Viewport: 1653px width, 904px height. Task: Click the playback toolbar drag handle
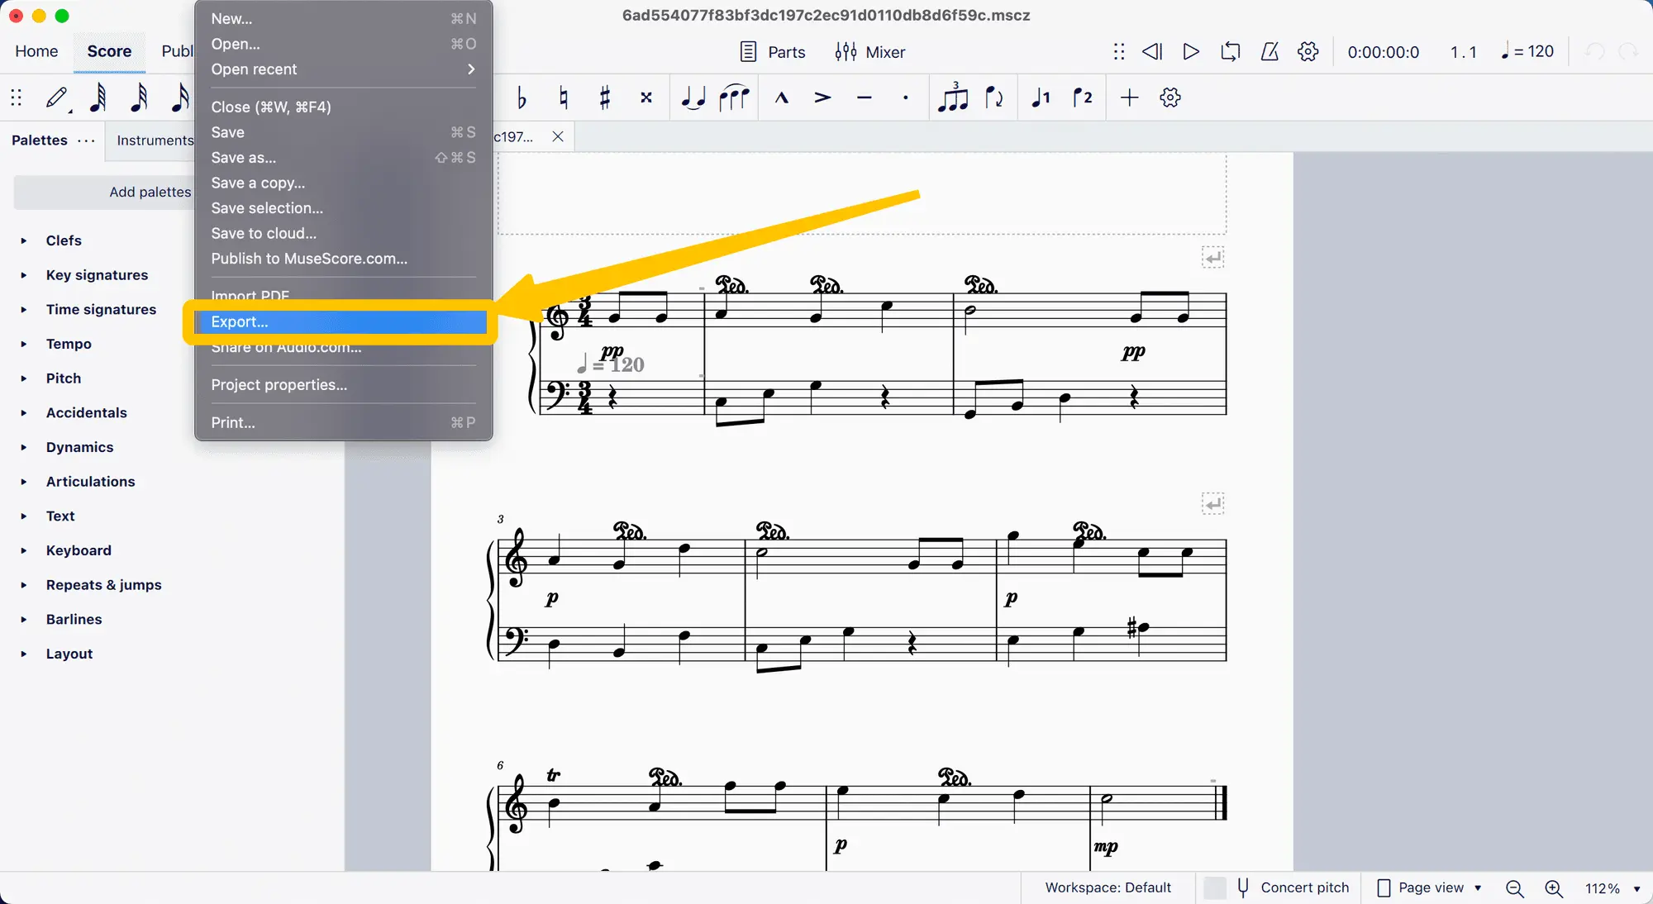tap(1119, 51)
